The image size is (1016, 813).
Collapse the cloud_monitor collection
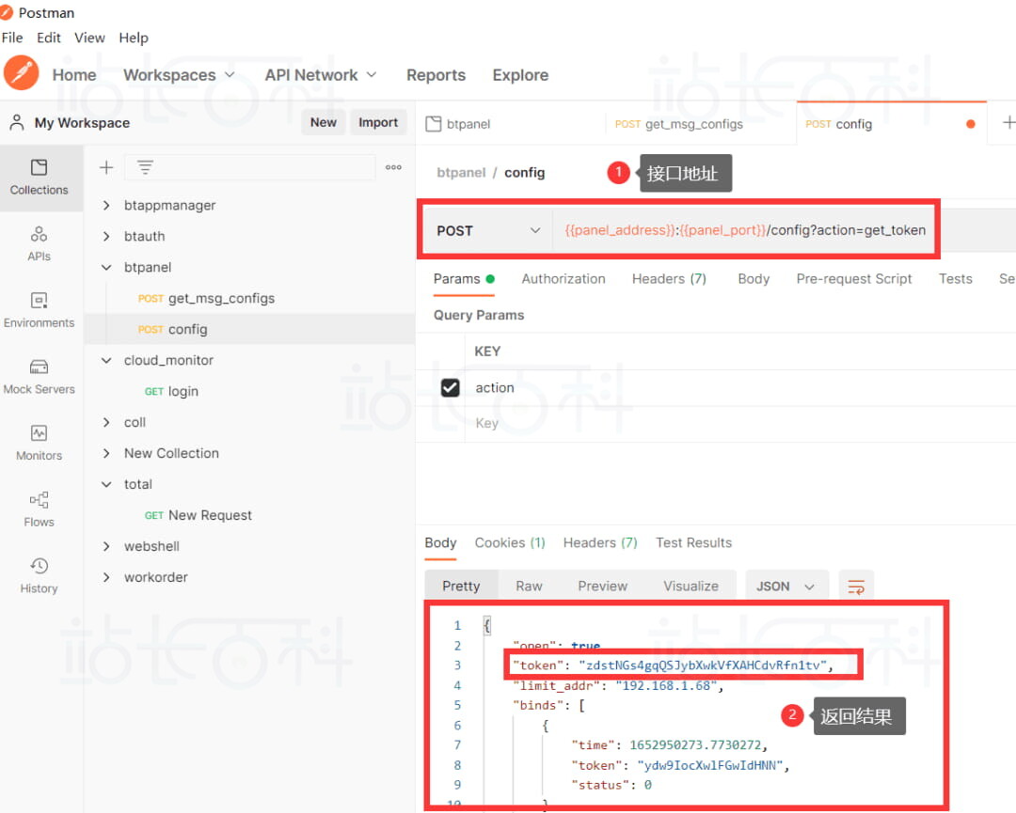pos(106,361)
